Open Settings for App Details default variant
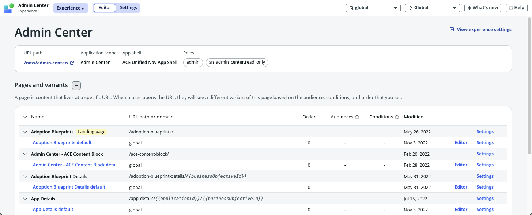 (485, 210)
